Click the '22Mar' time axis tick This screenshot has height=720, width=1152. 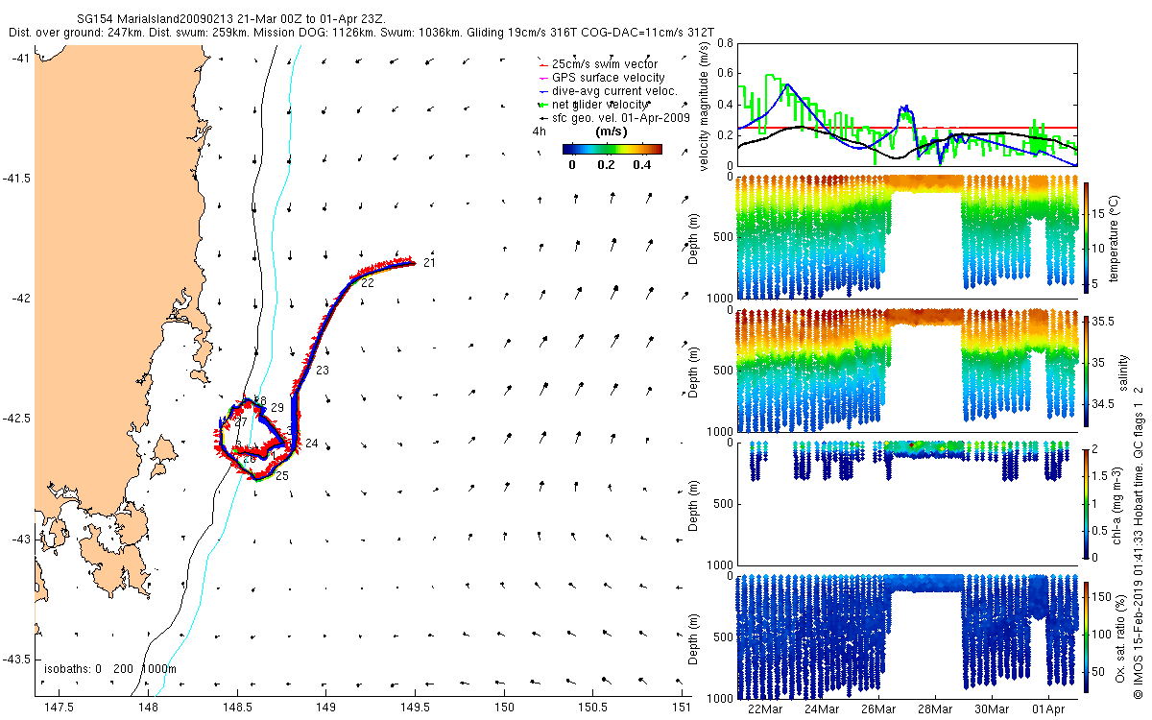765,709
